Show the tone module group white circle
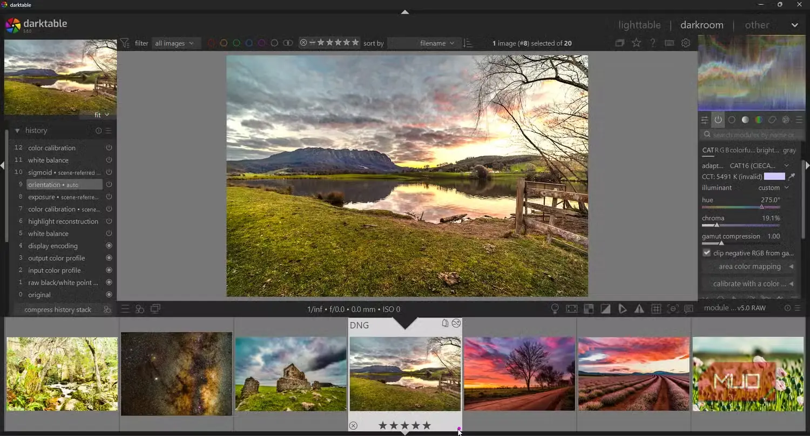 [x=745, y=120]
